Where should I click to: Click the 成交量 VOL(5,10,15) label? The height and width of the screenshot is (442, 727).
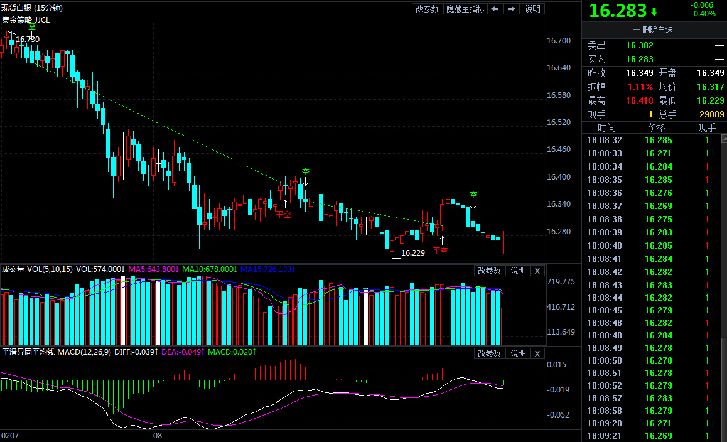37,269
